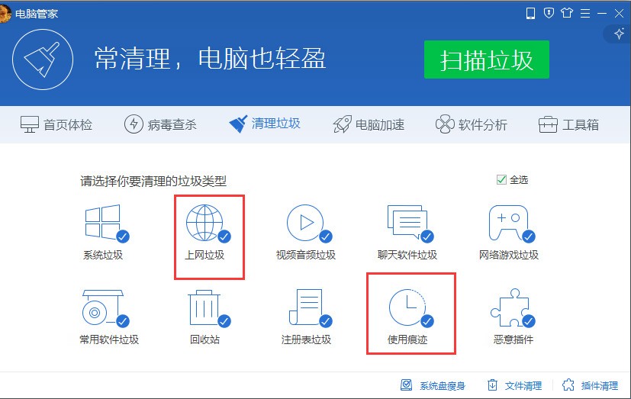Click the mobile phone icon in title bar

pyautogui.click(x=531, y=13)
